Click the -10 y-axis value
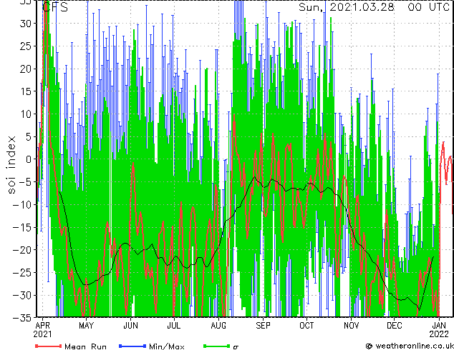The image size is (454, 350). coord(22,204)
